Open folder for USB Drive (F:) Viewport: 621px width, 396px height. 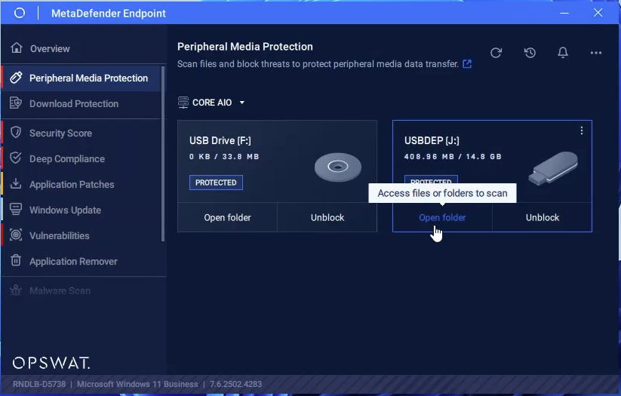[x=227, y=217]
